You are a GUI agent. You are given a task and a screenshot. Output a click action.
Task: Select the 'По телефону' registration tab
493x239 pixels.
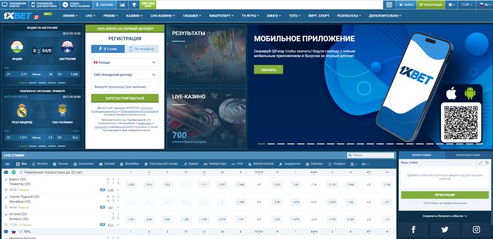[142, 49]
